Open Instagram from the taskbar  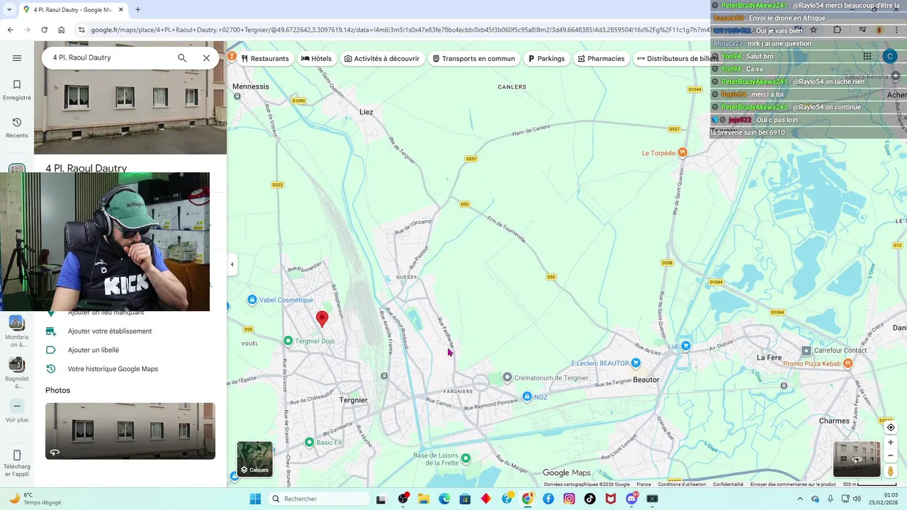[x=569, y=499]
